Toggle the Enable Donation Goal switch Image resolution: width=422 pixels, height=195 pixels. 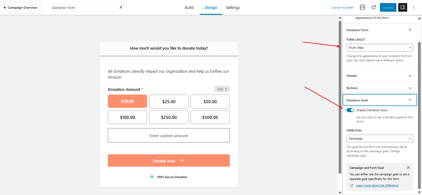[x=350, y=110]
